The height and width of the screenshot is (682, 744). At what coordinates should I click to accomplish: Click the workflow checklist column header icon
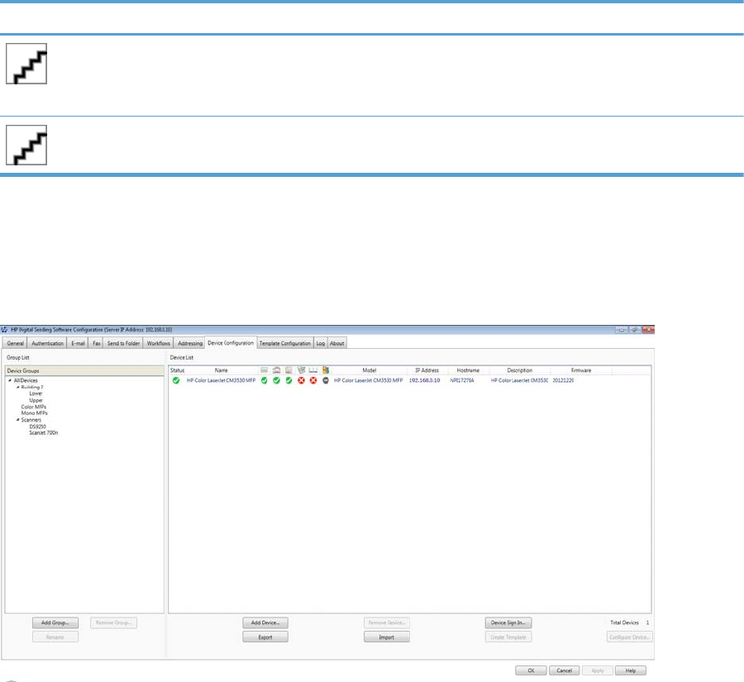(x=301, y=370)
